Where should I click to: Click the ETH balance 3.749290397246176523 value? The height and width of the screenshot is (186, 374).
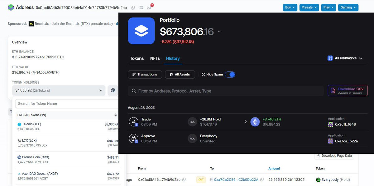point(40,57)
